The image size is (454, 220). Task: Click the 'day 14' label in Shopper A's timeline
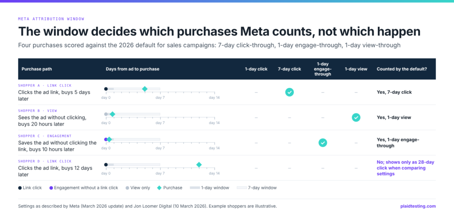click(x=214, y=98)
